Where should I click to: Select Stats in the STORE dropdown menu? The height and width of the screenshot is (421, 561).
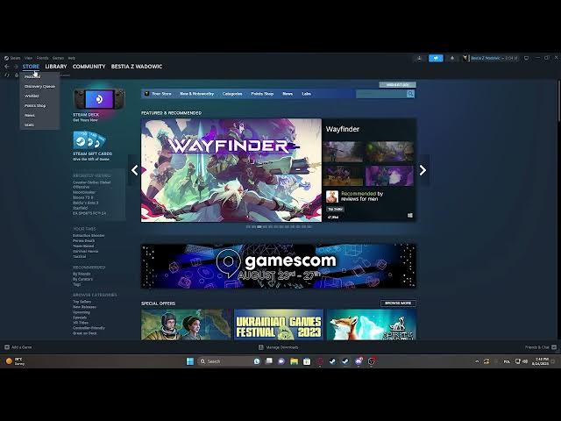(39, 125)
